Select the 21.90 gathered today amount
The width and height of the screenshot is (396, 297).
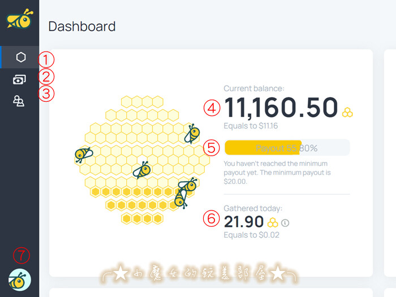click(244, 222)
